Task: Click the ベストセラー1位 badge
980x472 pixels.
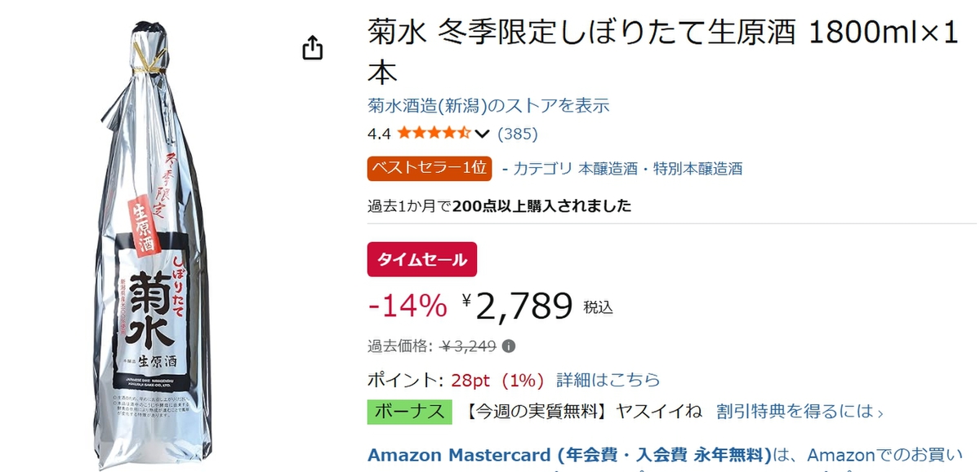Action: pyautogui.click(x=430, y=168)
